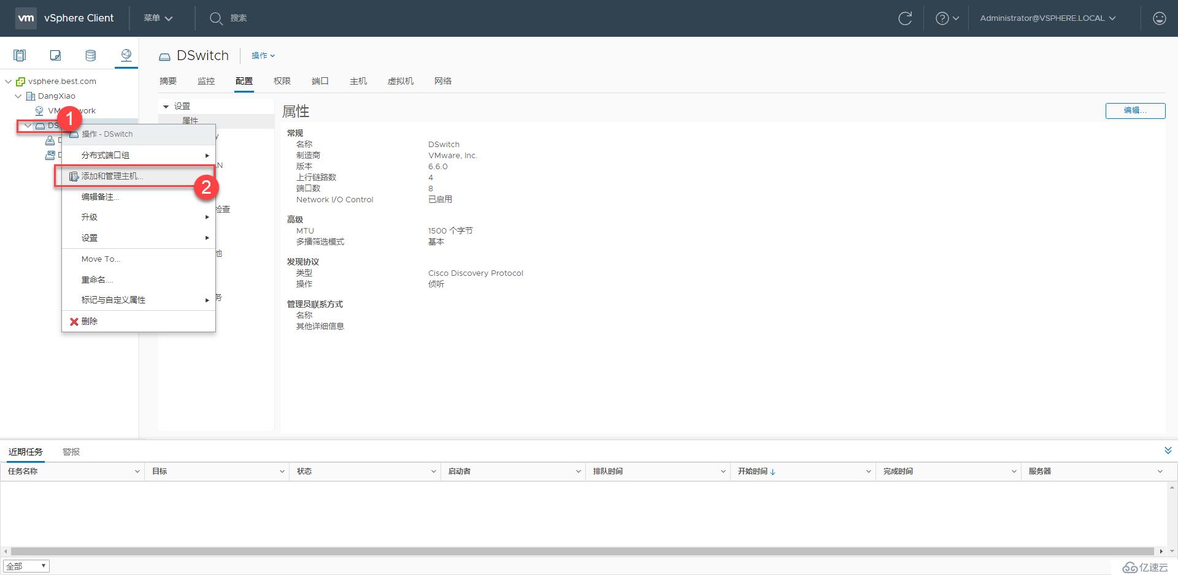Refresh the vSphere Client view
1178x575 pixels.
point(905,18)
